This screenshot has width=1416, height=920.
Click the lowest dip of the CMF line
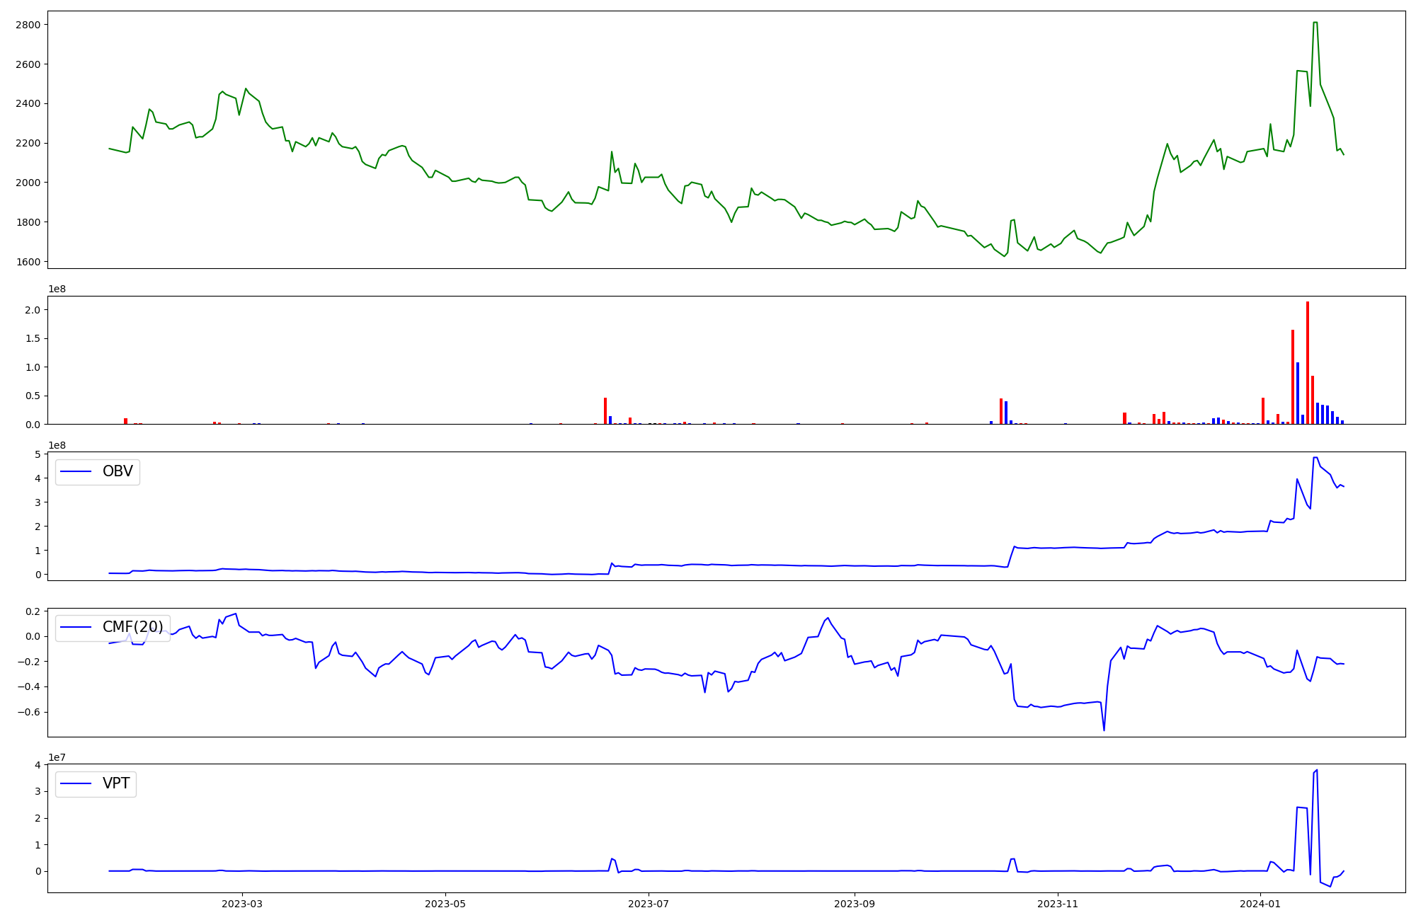(1104, 730)
